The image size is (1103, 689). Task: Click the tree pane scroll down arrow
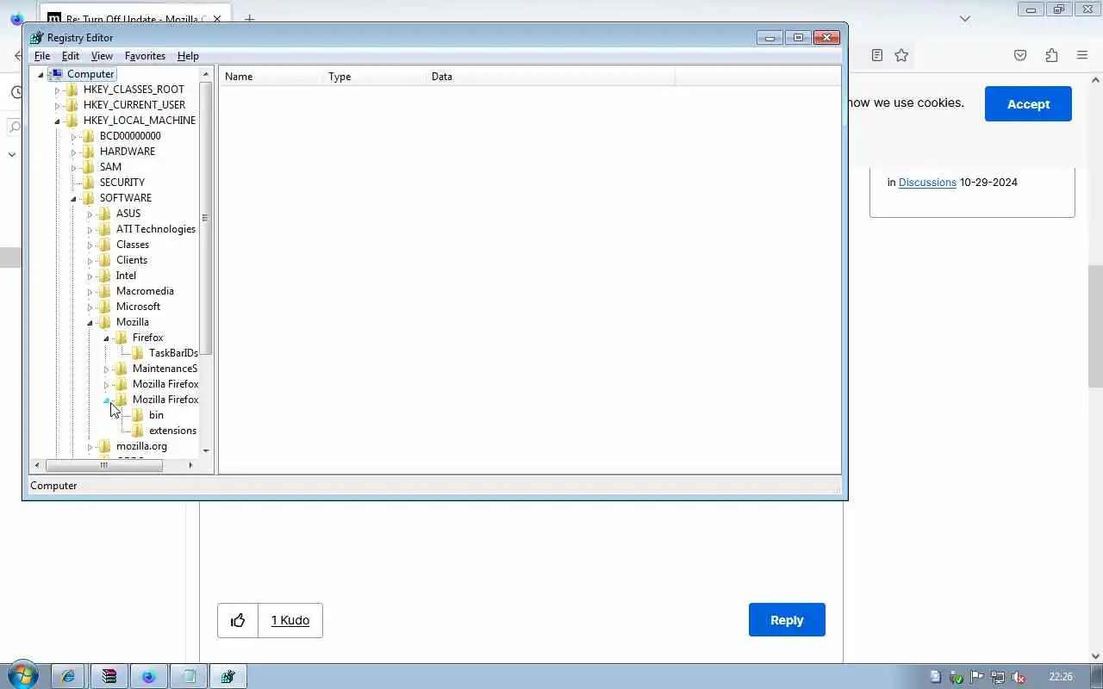pyautogui.click(x=206, y=450)
